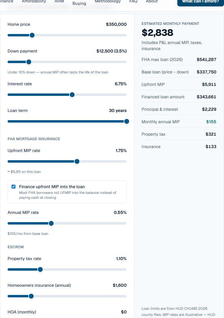Click the Most FHA borrowers roll UFMIP text

pos(68,195)
